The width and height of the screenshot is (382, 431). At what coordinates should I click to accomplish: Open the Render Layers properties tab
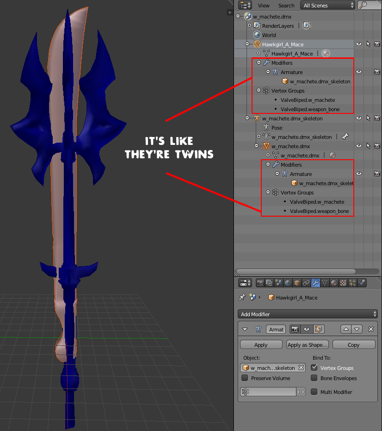(x=269, y=283)
